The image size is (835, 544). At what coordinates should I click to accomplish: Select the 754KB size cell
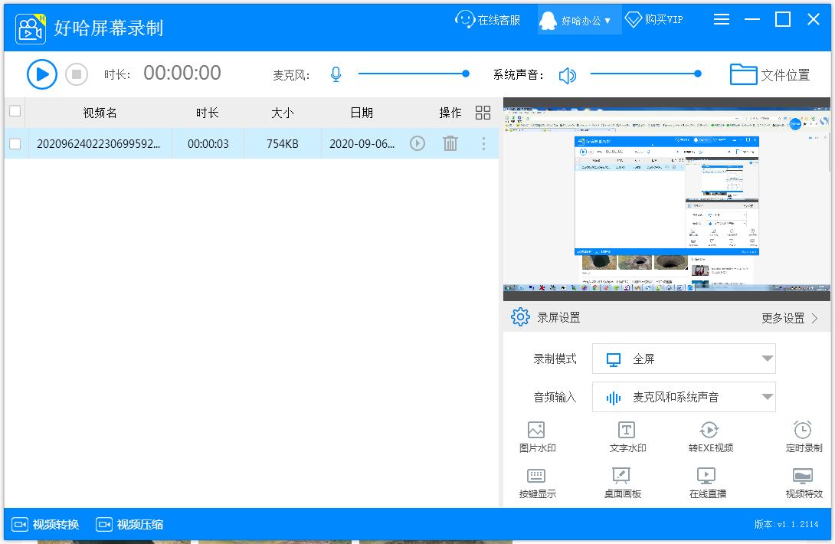282,144
